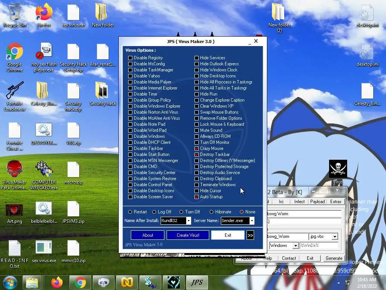The image size is (386, 290).
Task: Uncheck the Crazy Mouse option
Action: (196, 148)
